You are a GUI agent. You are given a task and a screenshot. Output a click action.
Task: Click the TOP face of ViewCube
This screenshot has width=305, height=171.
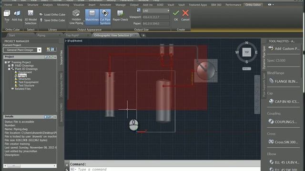click(246, 52)
